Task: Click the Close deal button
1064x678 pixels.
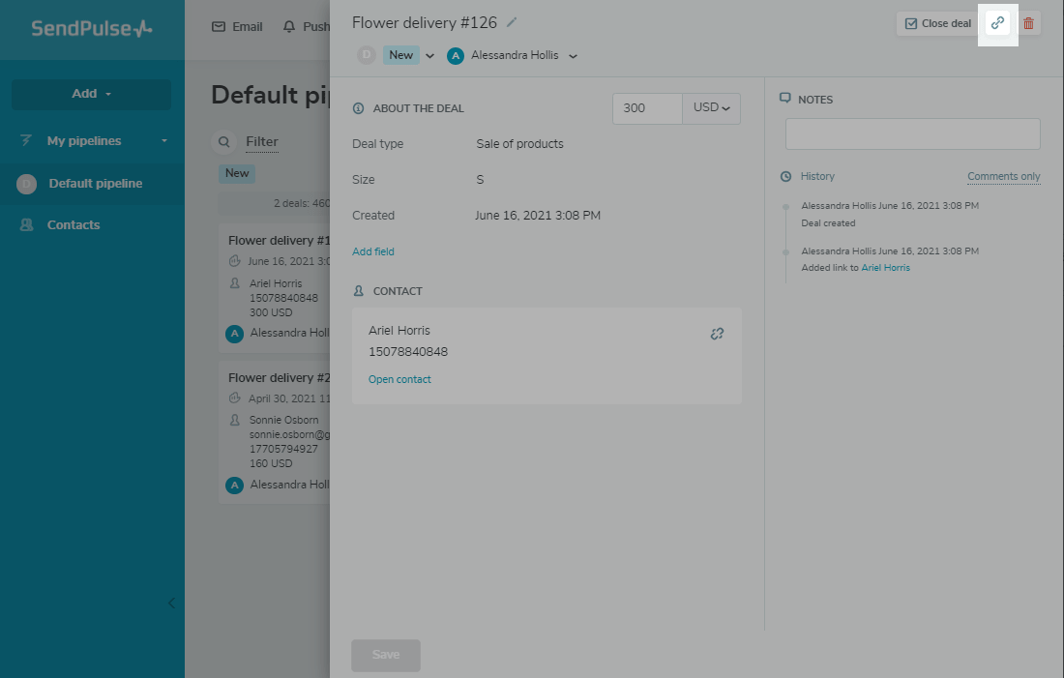Action: point(937,23)
